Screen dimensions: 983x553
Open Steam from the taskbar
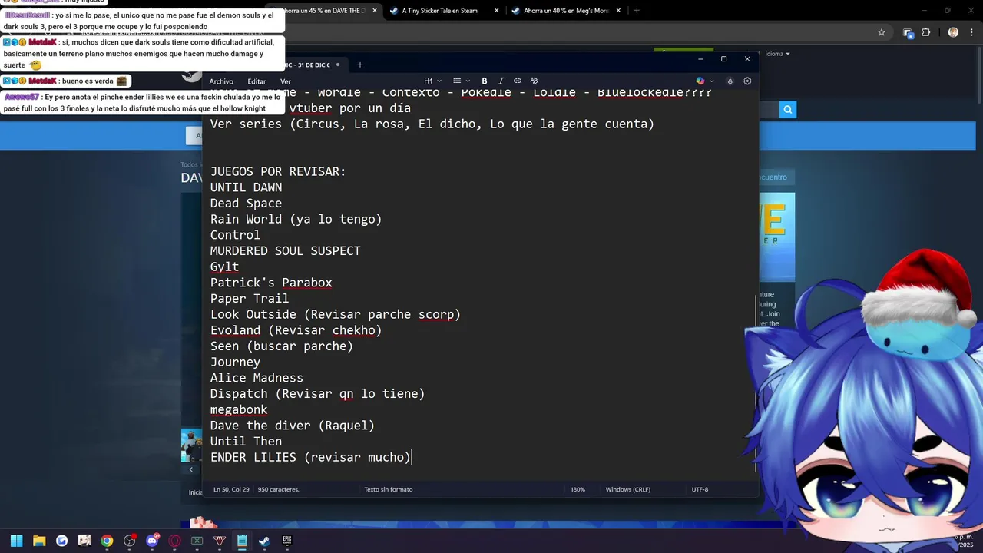click(264, 541)
